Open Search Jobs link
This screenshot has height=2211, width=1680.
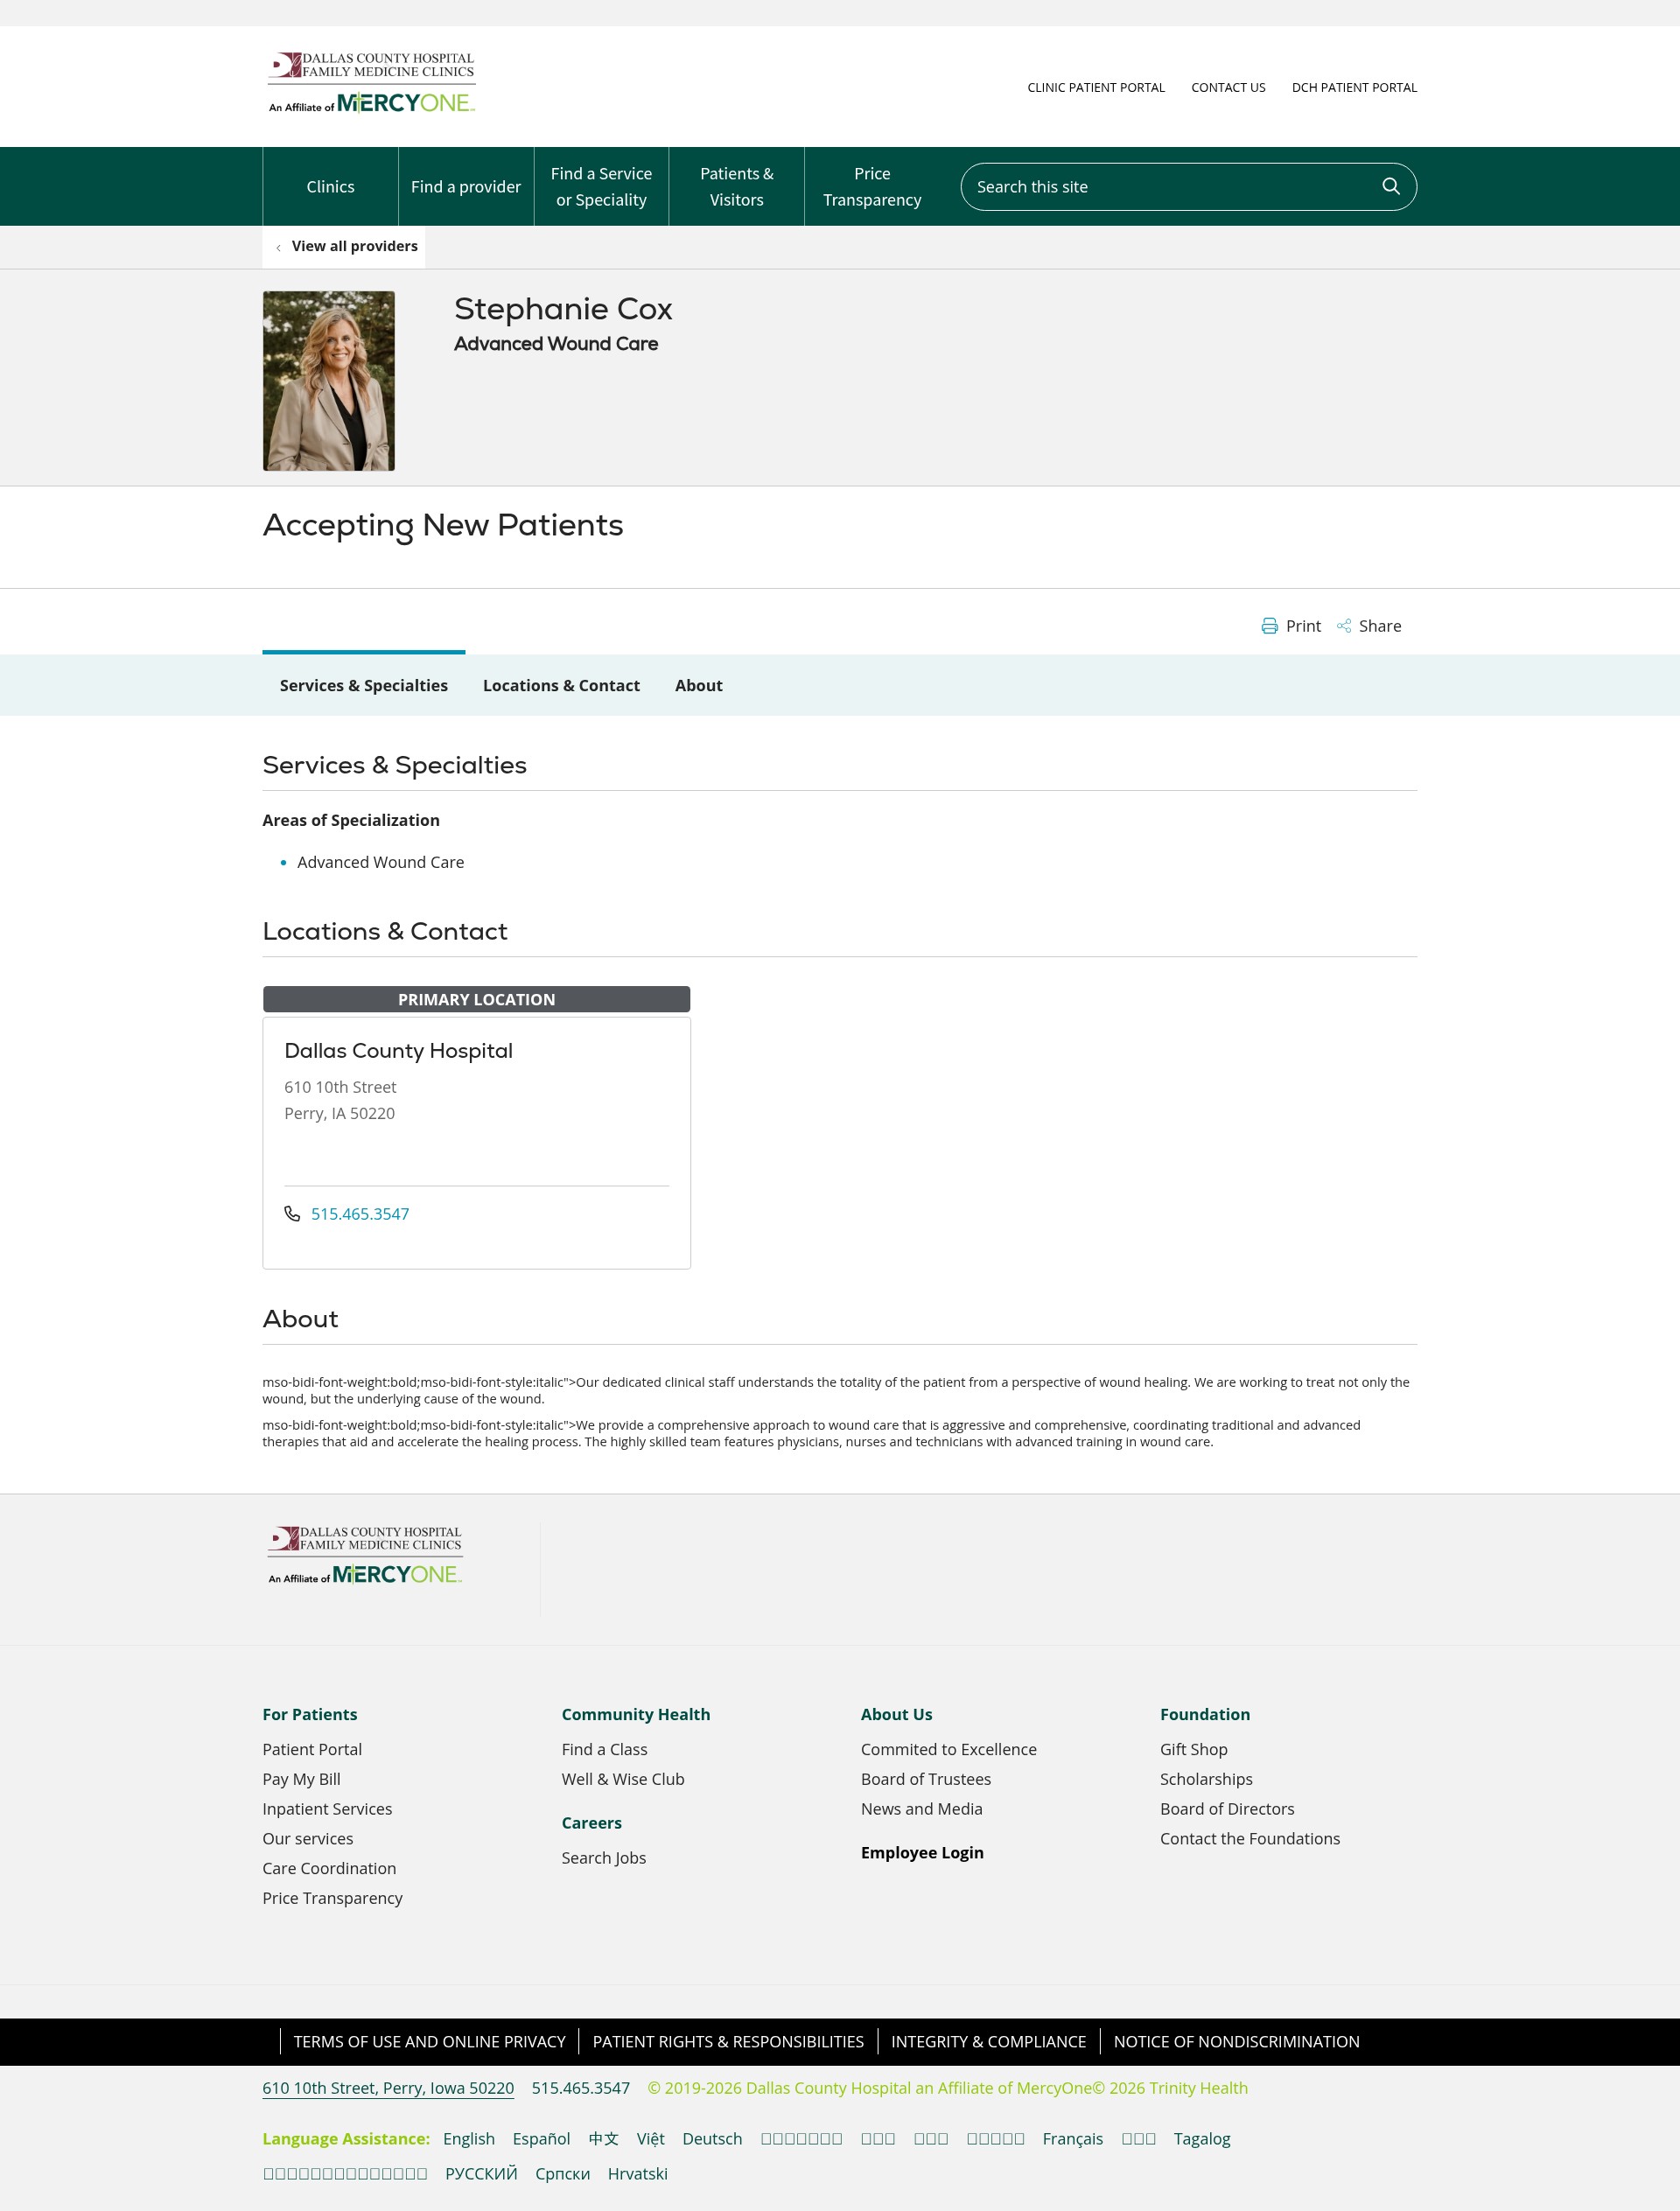point(603,1858)
